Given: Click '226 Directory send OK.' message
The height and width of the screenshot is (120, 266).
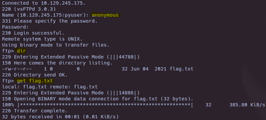Looking at the screenshot, I should [x=35, y=75].
